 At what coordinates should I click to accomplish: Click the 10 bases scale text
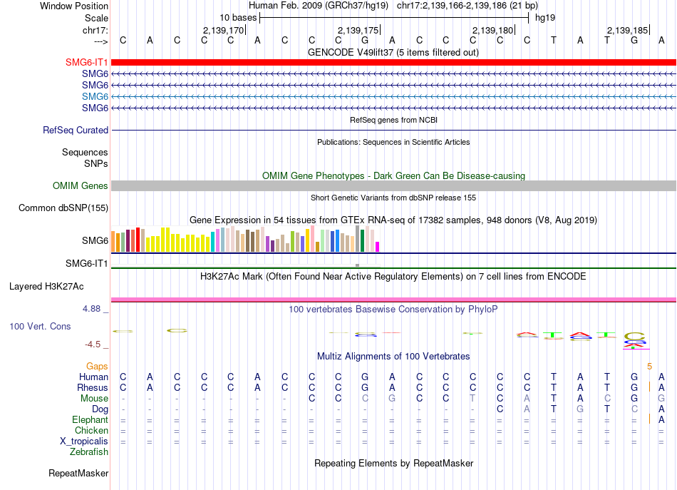[x=238, y=18]
